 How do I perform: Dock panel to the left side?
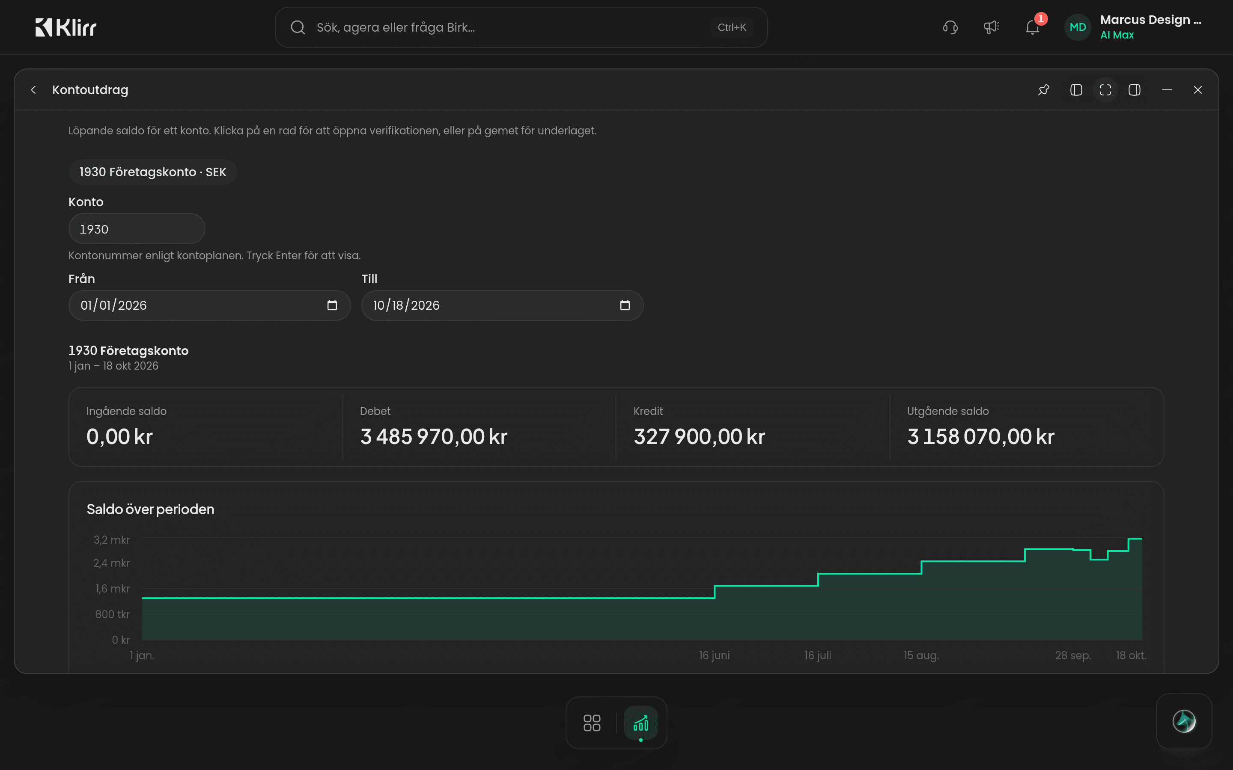[x=1076, y=90]
